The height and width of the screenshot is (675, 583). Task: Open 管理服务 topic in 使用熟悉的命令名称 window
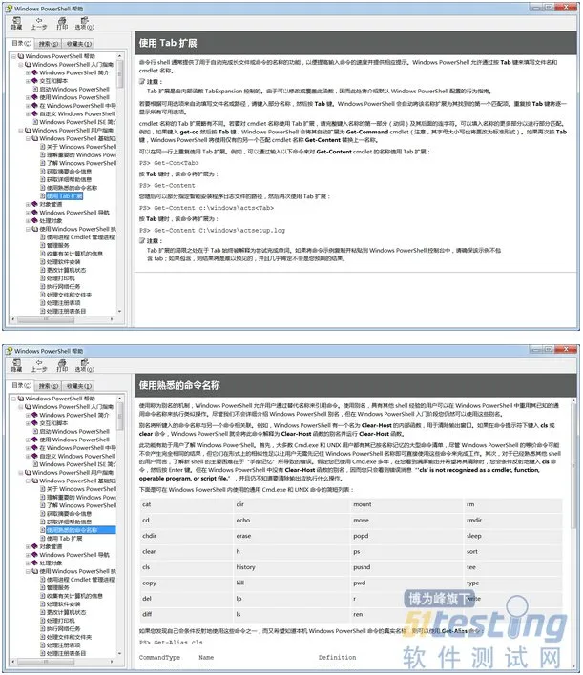pyautogui.click(x=58, y=587)
